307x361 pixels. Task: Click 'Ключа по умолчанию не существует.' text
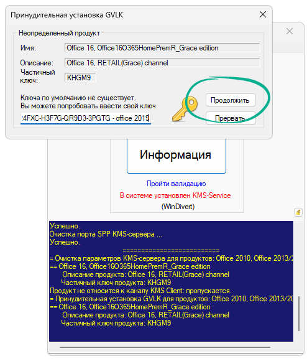pos(78,98)
